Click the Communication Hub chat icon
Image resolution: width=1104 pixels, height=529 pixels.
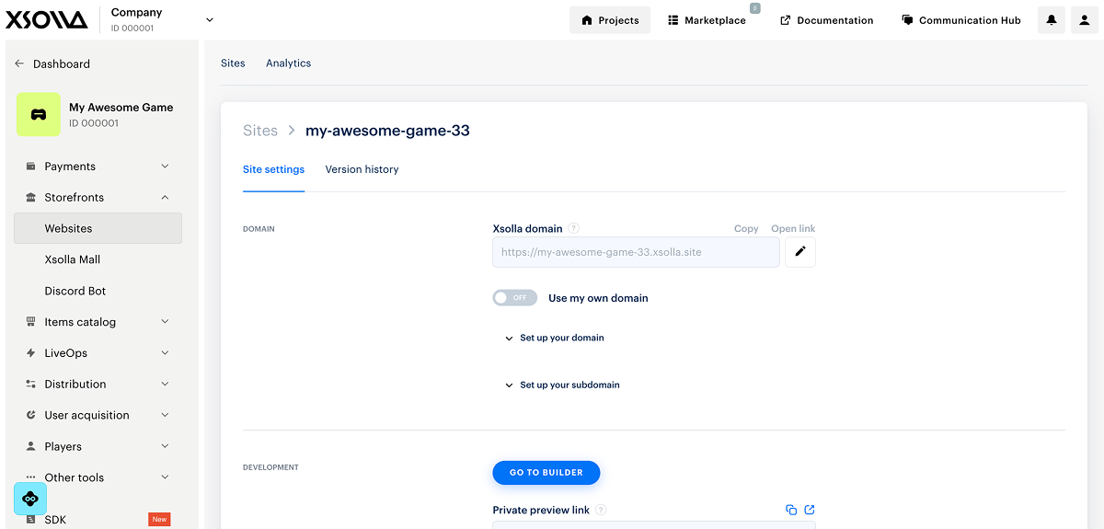pos(907,20)
